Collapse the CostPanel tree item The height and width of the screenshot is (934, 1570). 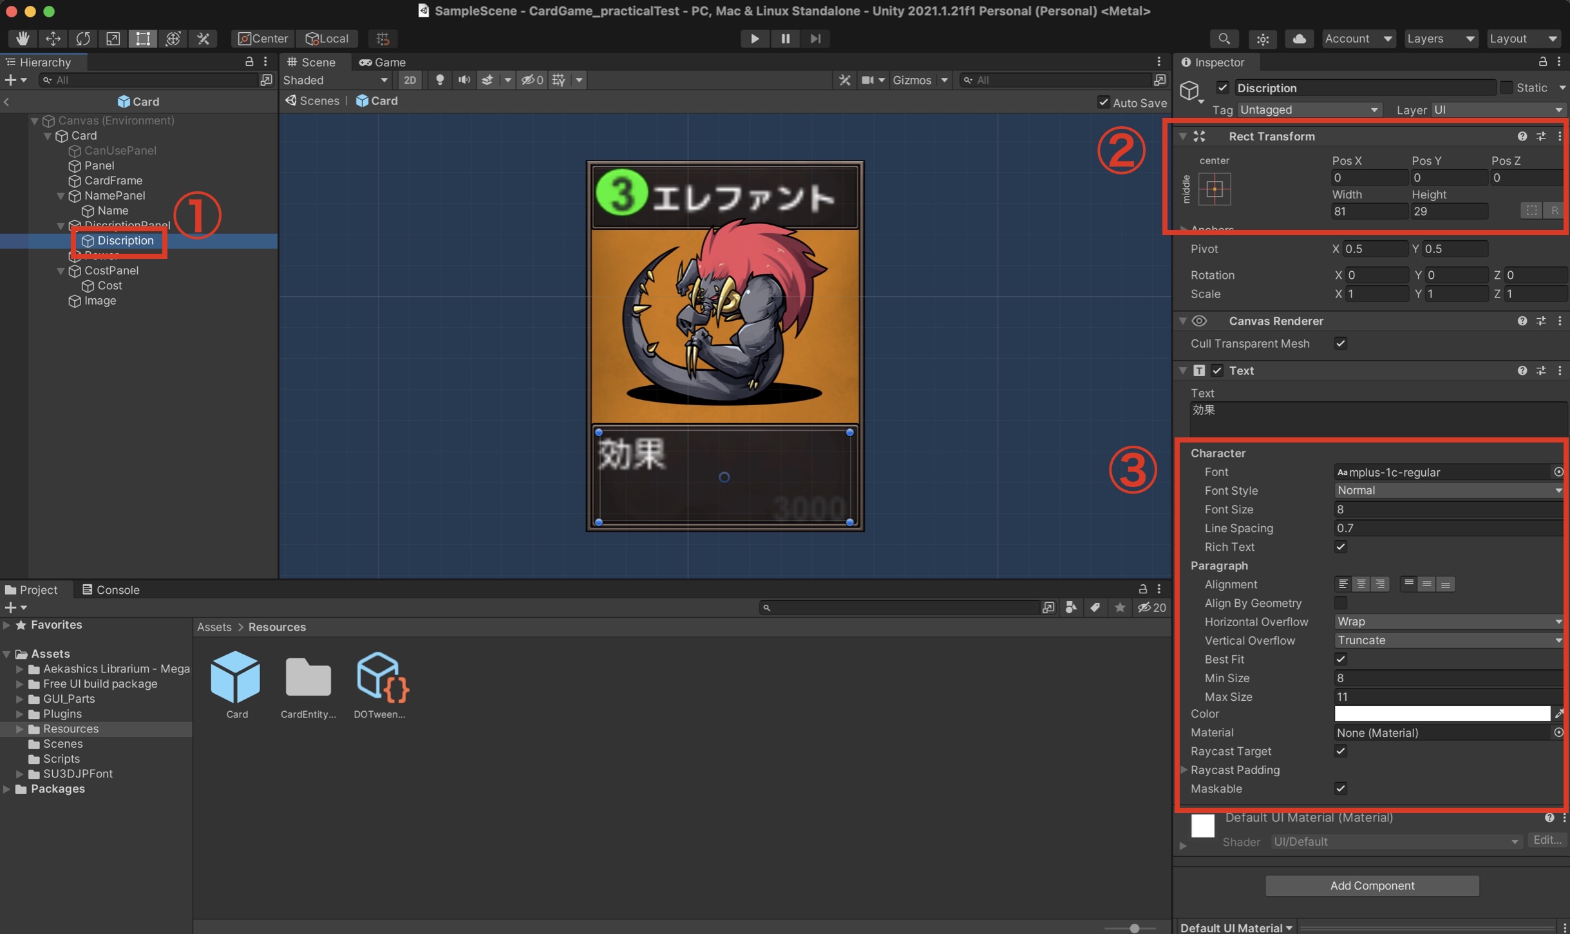click(x=61, y=271)
